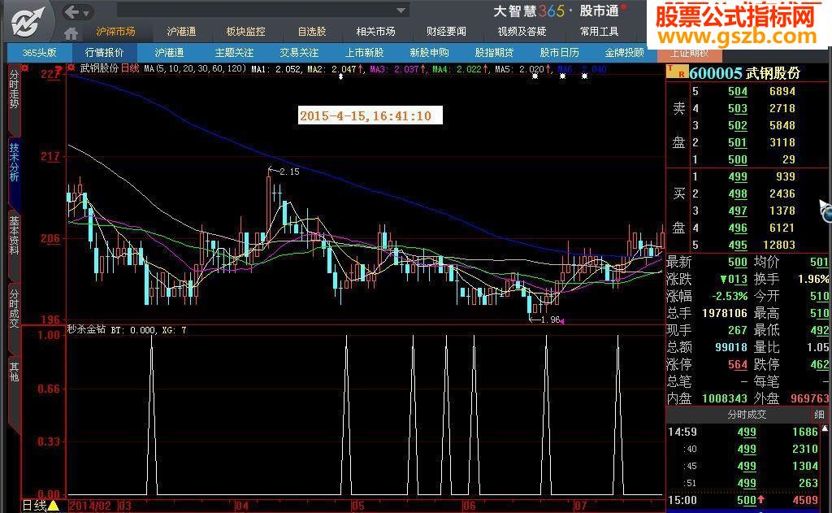The image size is (832, 513).
Task: Switch to the 行情报价 tab
Action: [105, 53]
